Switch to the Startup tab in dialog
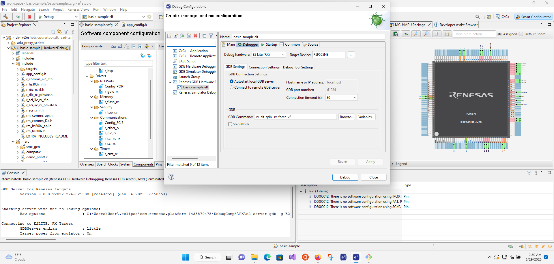This screenshot has height=264, width=554. coord(269,44)
